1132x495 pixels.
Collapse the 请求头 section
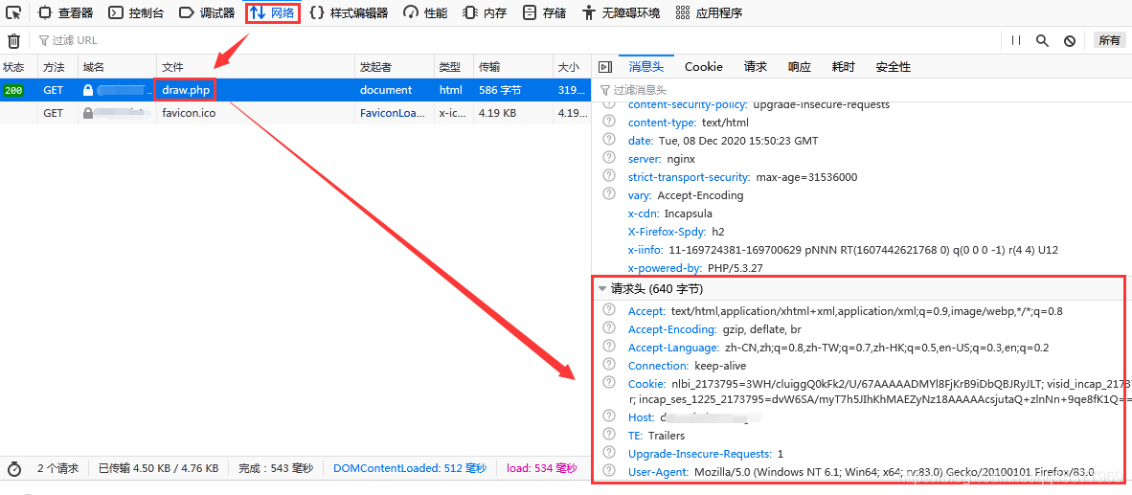pyautogui.click(x=602, y=288)
